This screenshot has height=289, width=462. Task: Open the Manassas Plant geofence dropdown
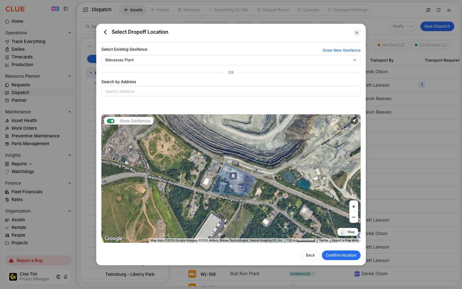point(231,60)
